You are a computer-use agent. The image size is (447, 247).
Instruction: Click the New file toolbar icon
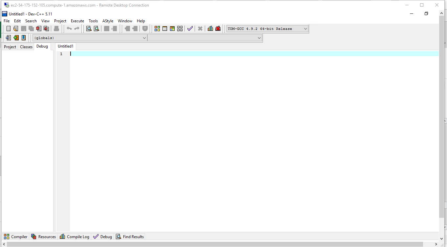9,29
